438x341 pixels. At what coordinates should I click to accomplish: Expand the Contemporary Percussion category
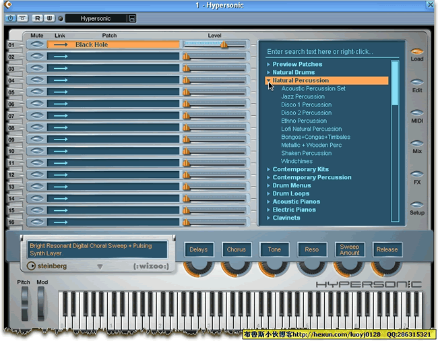tap(268, 177)
